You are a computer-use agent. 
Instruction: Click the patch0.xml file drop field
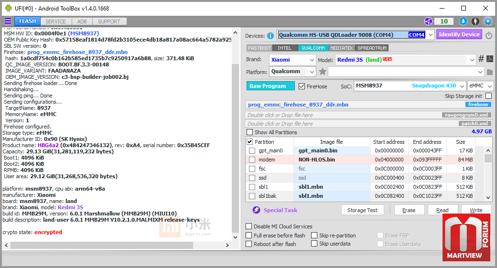pyautogui.click(x=368, y=124)
